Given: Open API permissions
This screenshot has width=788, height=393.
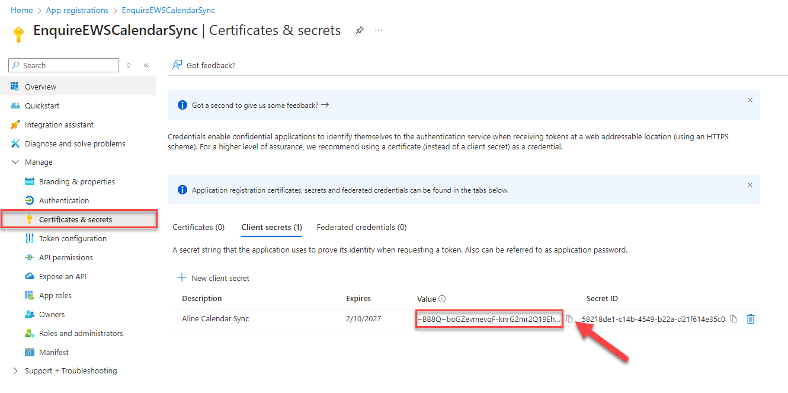Looking at the screenshot, I should [x=66, y=257].
